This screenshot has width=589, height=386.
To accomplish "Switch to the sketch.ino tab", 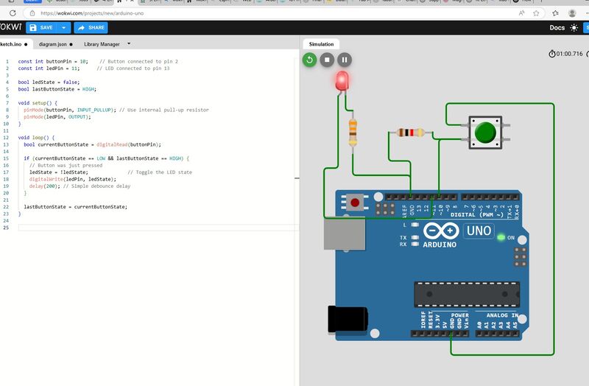I will [x=14, y=44].
